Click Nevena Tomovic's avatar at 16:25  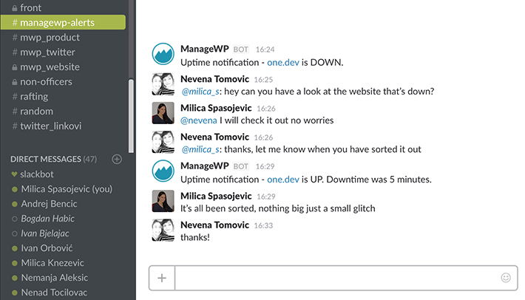pos(163,84)
